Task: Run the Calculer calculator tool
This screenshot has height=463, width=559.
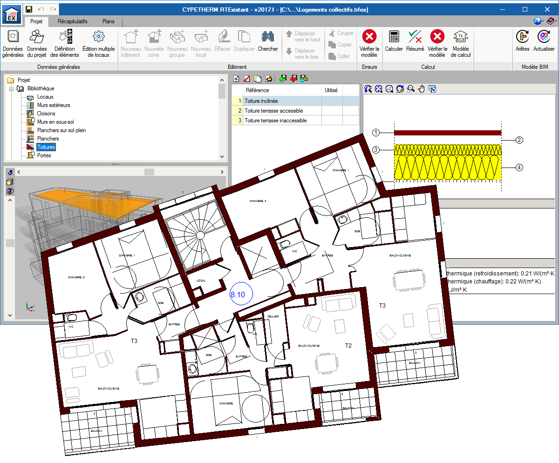Action: tap(394, 41)
